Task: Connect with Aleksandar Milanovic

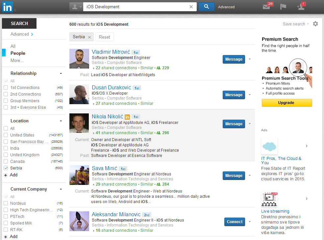Action: click(x=235, y=222)
